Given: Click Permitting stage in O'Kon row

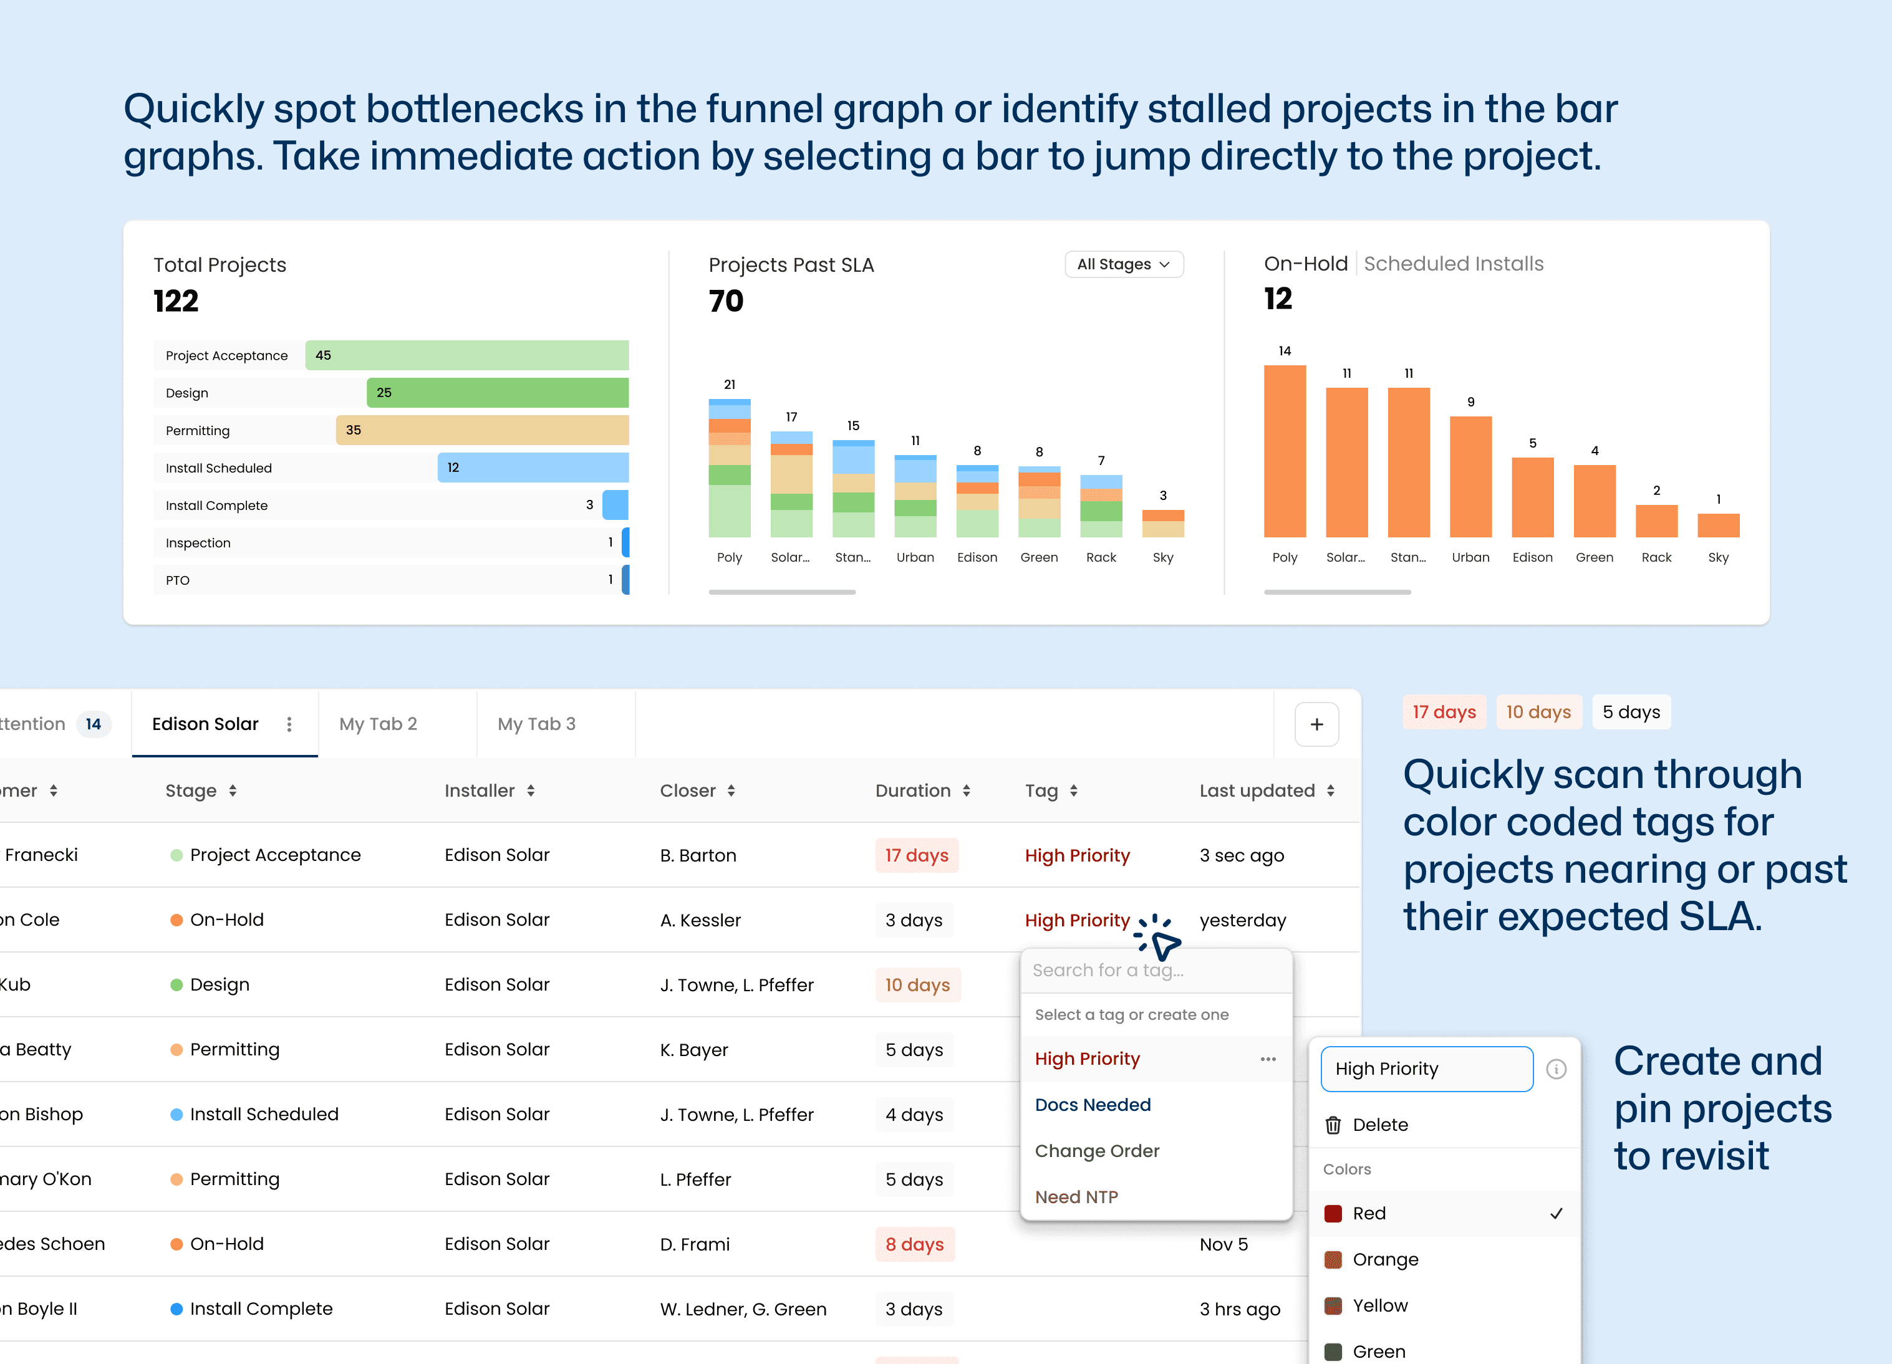Looking at the screenshot, I should click(234, 1179).
